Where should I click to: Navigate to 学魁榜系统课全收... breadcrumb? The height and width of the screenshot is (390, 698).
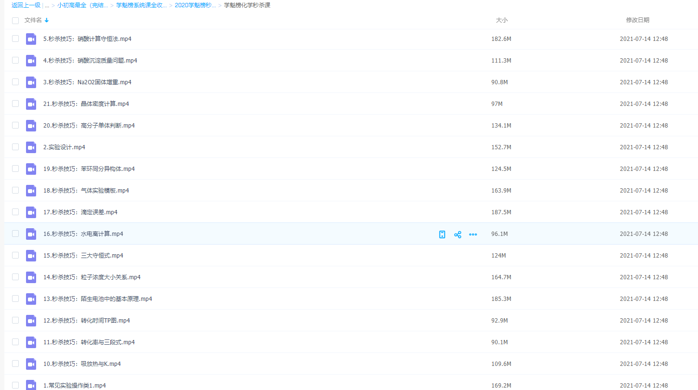pyautogui.click(x=141, y=6)
